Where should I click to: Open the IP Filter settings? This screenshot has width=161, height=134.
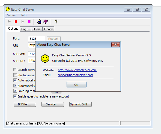tap(25, 104)
